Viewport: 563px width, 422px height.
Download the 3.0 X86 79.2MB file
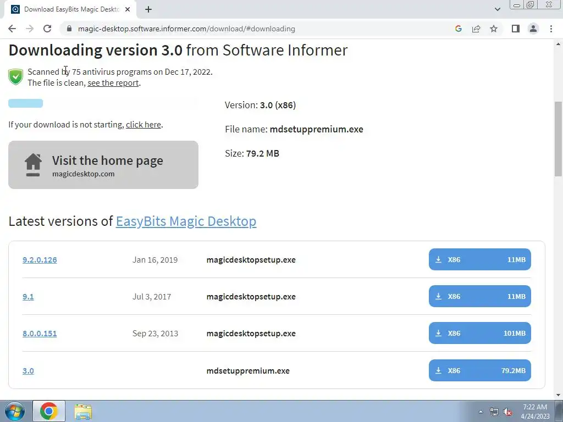click(x=479, y=370)
